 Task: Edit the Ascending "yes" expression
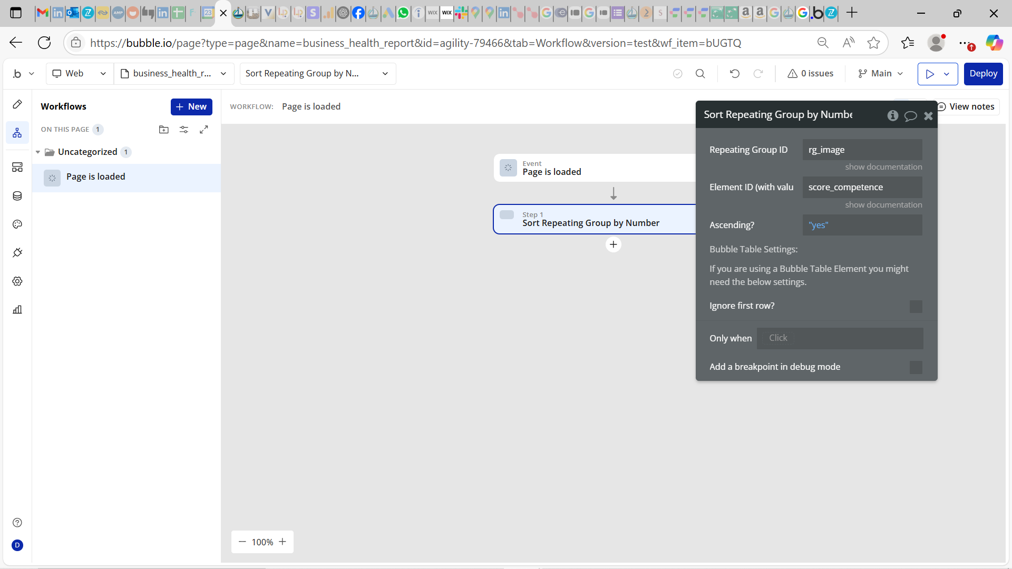point(862,225)
